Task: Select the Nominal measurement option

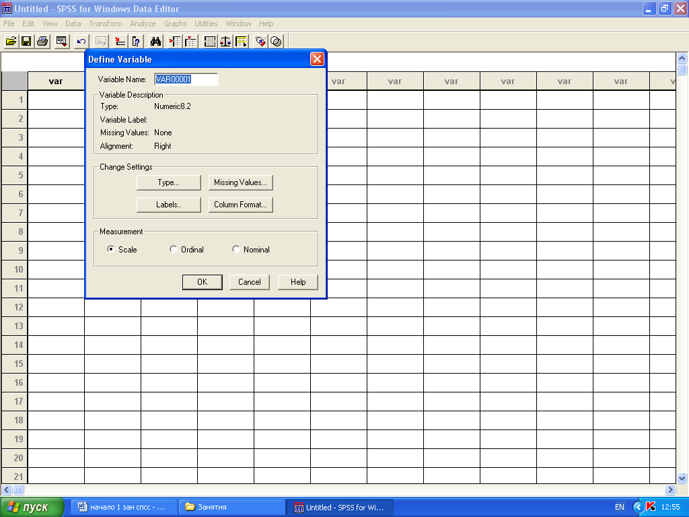Action: 251,249
